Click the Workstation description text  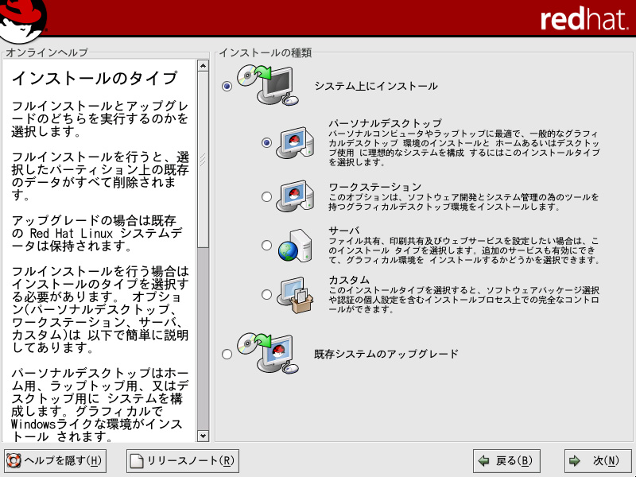click(463, 202)
